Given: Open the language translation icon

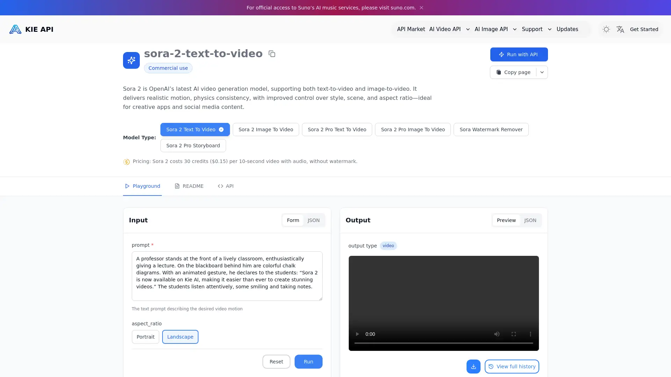Looking at the screenshot, I should [620, 29].
